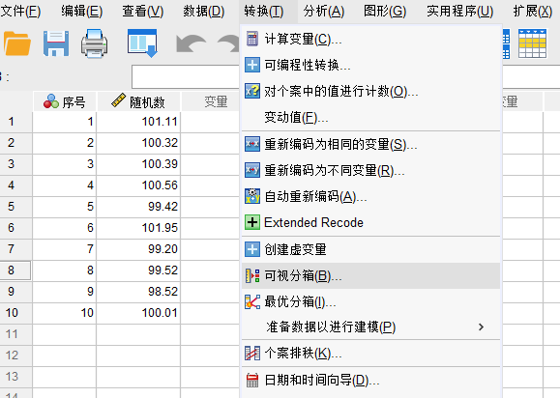
Task: Click the 转换(T) menu title
Action: [264, 12]
